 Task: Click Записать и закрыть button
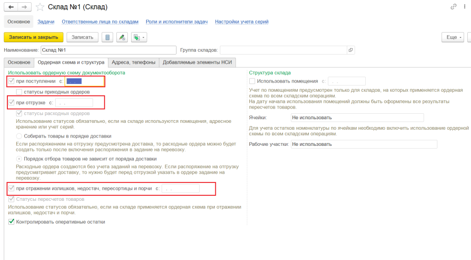34,38
